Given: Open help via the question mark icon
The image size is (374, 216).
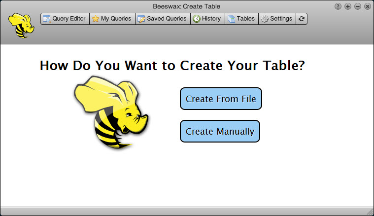Looking at the screenshot, I should tap(338, 6).
